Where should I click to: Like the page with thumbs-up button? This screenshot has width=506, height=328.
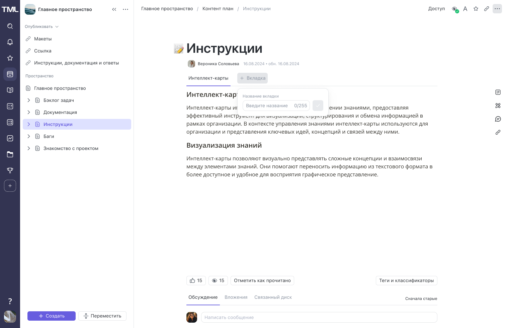pos(196,281)
